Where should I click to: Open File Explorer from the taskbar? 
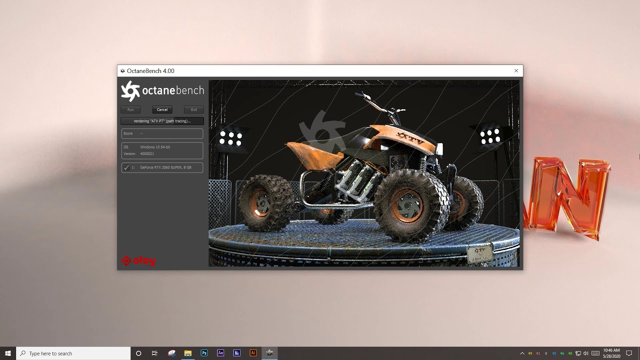point(188,353)
